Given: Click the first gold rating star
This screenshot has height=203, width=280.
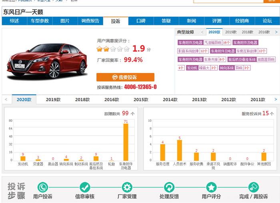Looking at the screenshot, I should click(x=100, y=49).
